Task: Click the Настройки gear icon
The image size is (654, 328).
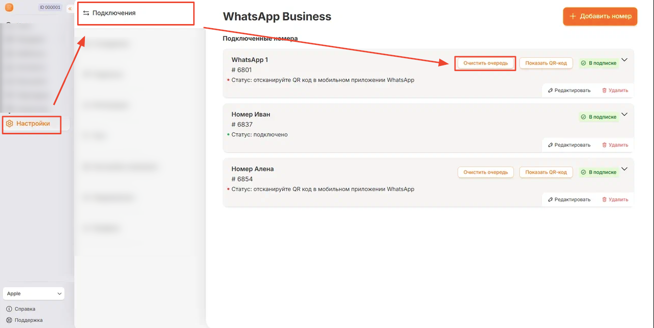Action: (9, 124)
